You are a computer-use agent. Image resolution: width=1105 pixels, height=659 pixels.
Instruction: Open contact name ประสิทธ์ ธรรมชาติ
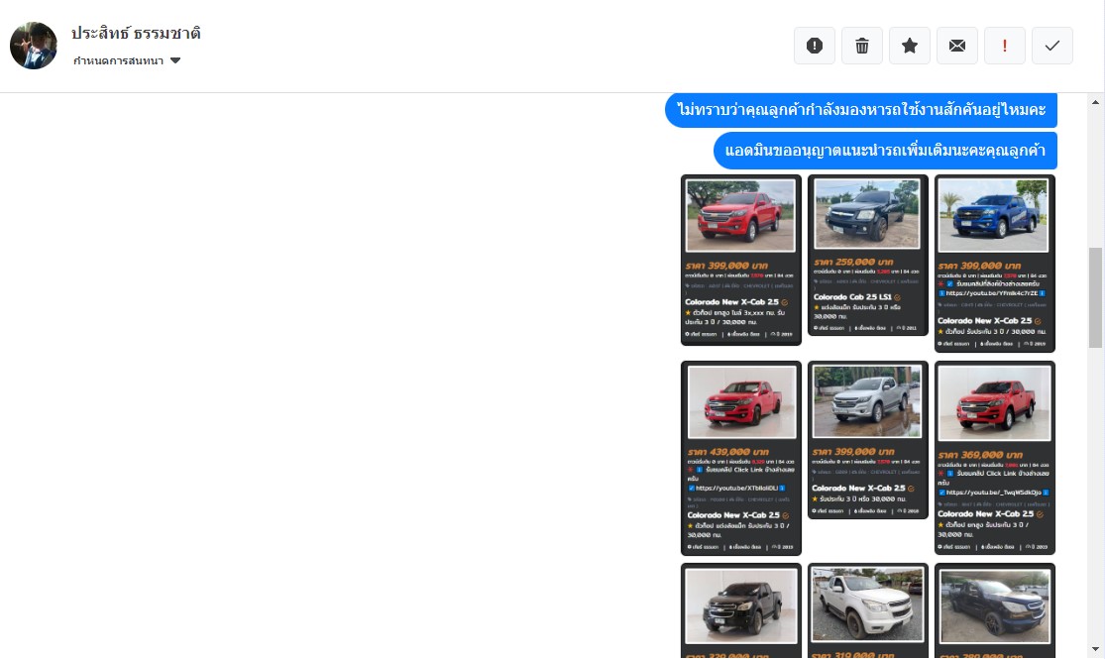(x=136, y=33)
